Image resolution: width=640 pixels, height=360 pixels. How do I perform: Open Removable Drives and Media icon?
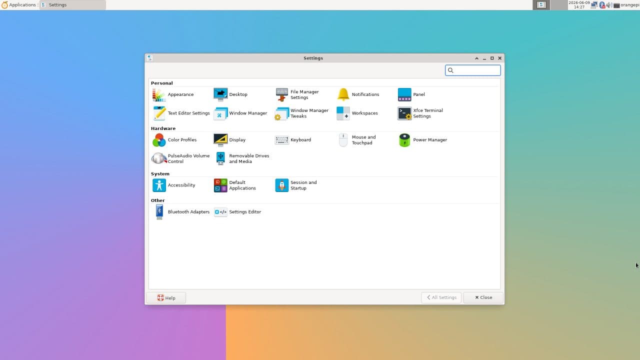click(x=220, y=158)
